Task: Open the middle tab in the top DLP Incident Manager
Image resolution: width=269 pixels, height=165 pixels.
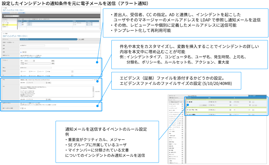Action: [14, 13]
